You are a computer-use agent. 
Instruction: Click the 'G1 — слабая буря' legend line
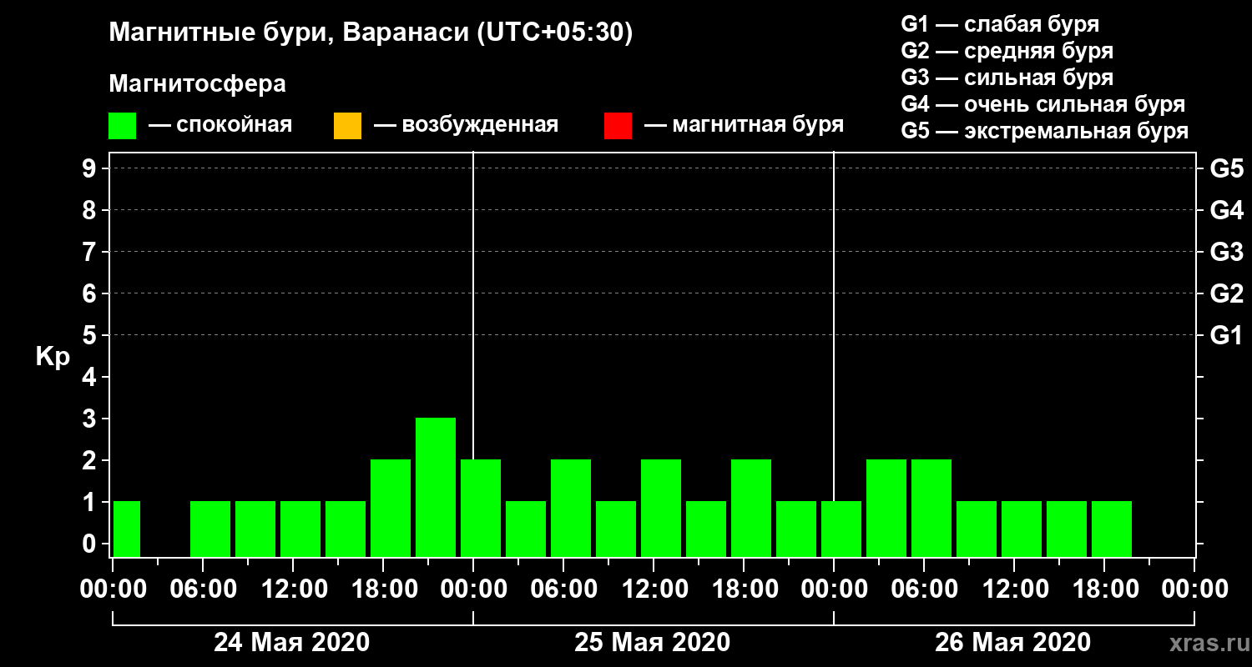coord(1000,24)
